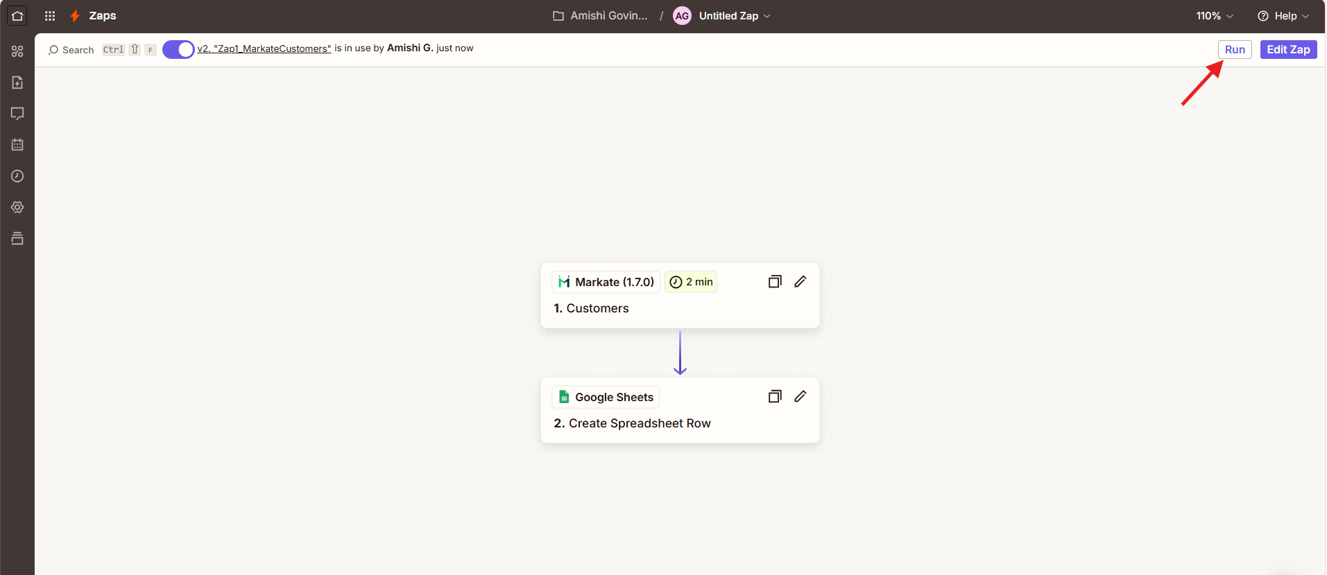
Task: Click the Help question mark icon
Action: 1263,16
